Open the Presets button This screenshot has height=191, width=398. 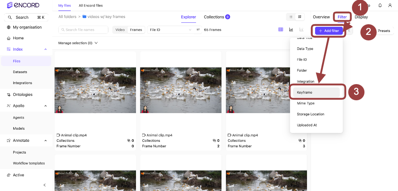384,30
